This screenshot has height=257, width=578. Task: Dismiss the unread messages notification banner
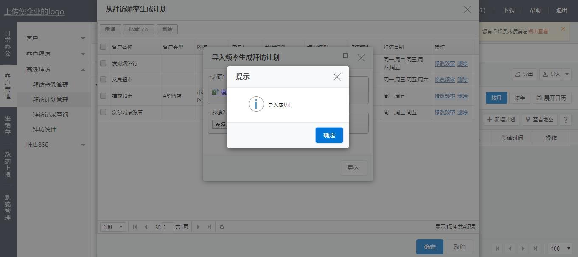click(563, 29)
